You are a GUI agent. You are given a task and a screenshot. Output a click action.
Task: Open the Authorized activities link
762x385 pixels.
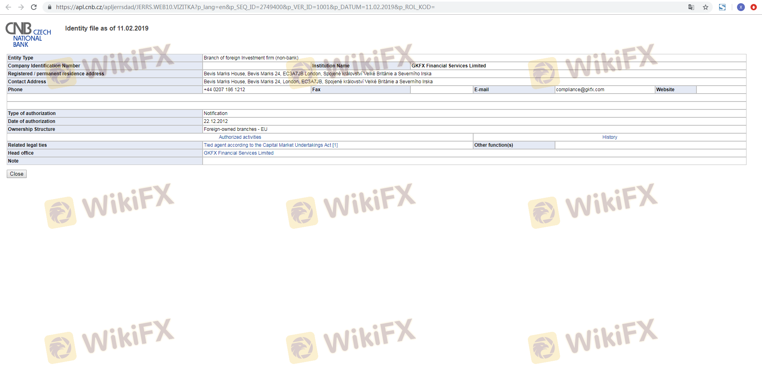coord(240,137)
